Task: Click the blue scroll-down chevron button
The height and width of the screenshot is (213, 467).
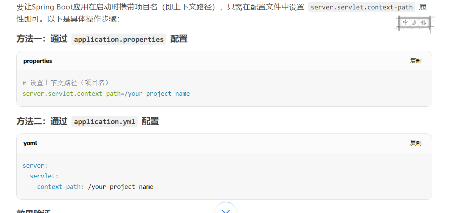Action: pyautogui.click(x=226, y=210)
